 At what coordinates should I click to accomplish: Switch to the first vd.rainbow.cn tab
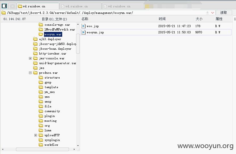[38, 6]
